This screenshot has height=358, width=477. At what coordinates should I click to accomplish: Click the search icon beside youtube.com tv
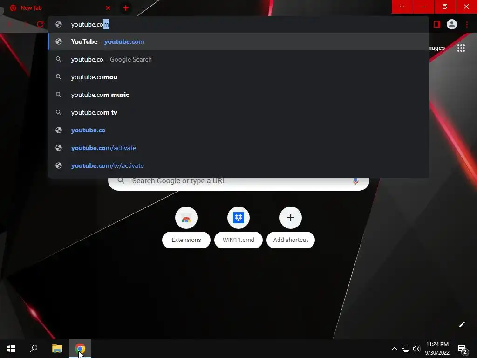pyautogui.click(x=59, y=112)
